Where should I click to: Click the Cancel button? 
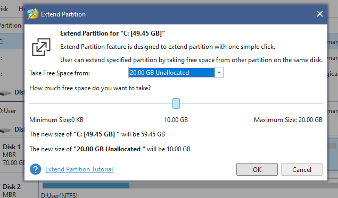click(302, 169)
